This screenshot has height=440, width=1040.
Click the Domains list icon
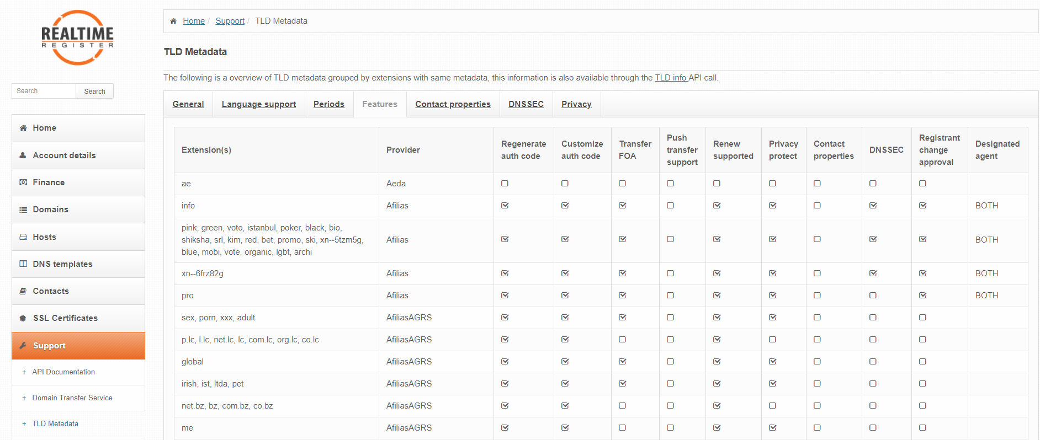pyautogui.click(x=23, y=210)
